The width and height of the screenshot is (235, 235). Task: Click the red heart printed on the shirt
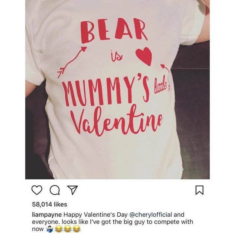click(x=144, y=56)
